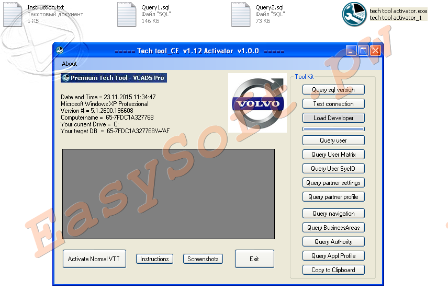448x293 pixels.
Task: Close the activator window
Action: 375,51
